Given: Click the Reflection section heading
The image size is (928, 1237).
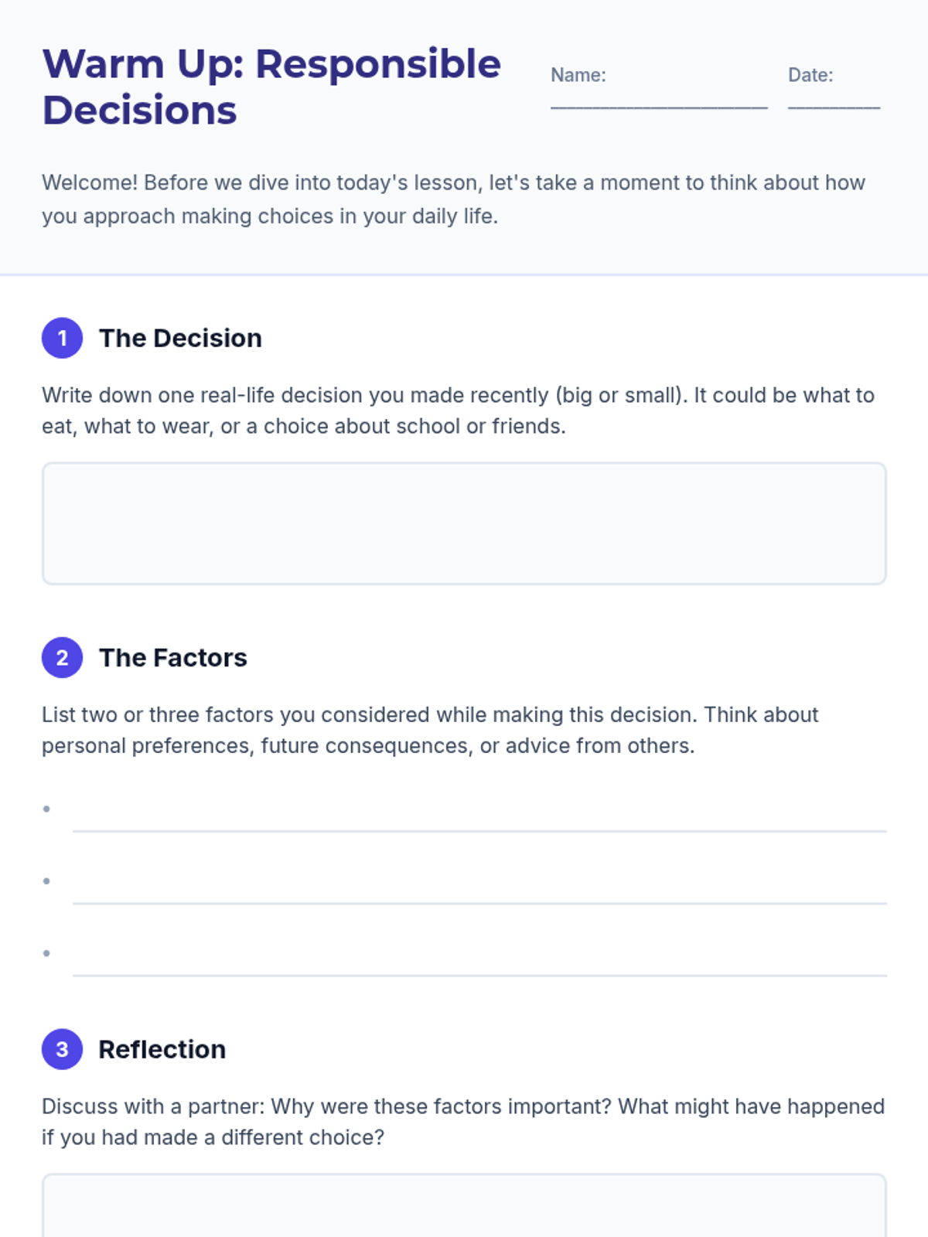Looking at the screenshot, I should (x=162, y=1049).
